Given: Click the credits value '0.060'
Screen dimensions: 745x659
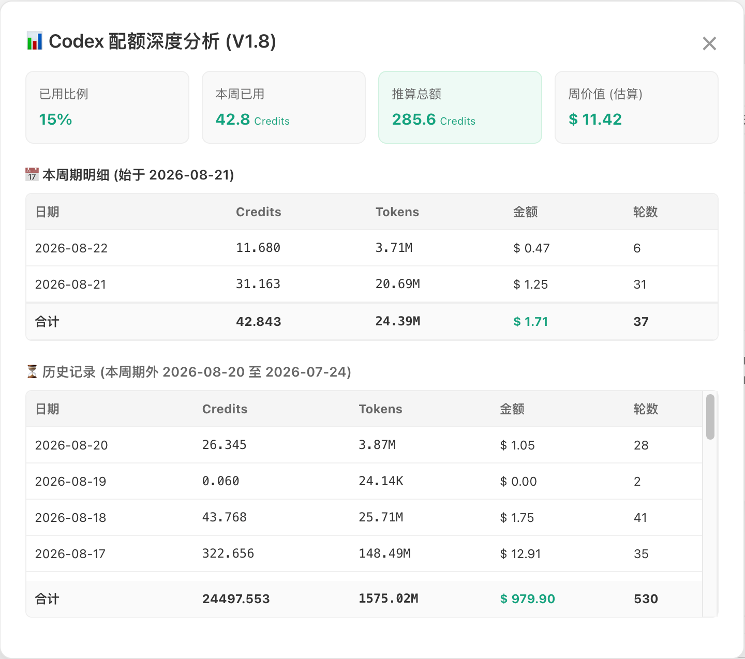Looking at the screenshot, I should tap(221, 481).
